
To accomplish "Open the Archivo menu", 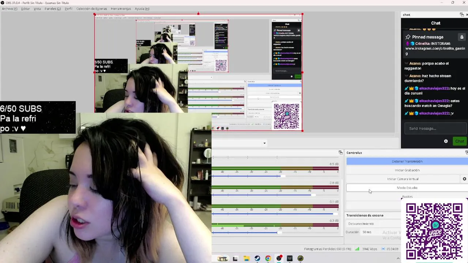I will tap(10, 9).
